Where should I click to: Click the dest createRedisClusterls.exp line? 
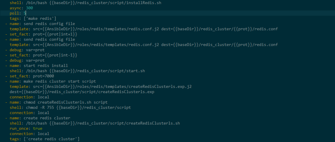click(82, 92)
